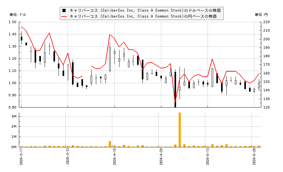Click the 120 value on the yen axis
This screenshot has width=283, height=172.
pyautogui.click(x=267, y=107)
